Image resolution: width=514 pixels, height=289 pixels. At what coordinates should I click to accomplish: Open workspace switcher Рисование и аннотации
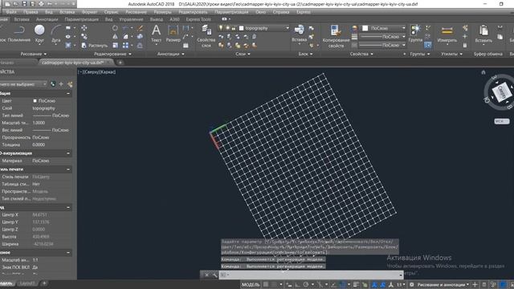point(443,284)
